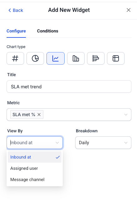Select the number chart type icon
This screenshot has width=137, height=201.
click(15, 58)
